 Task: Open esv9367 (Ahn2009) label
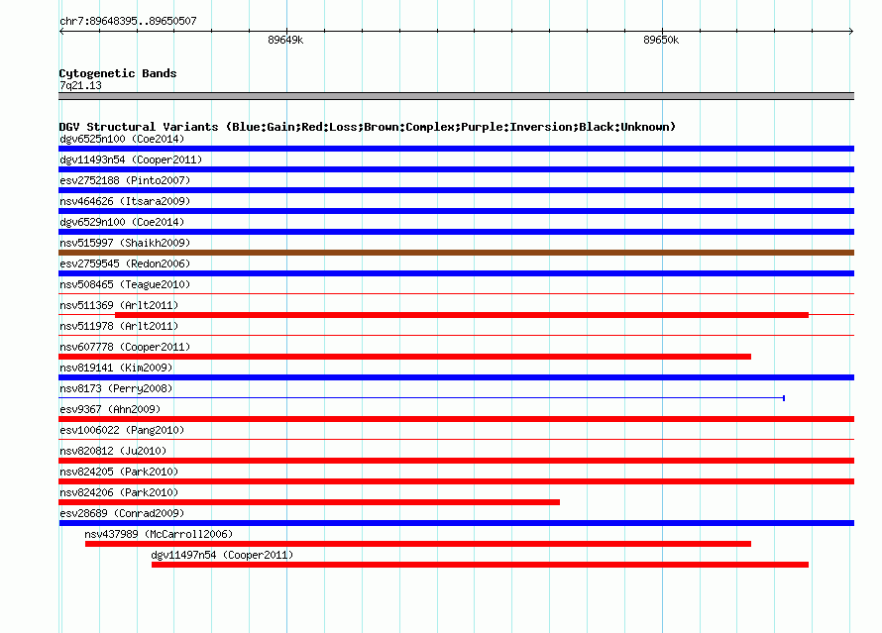click(x=110, y=409)
